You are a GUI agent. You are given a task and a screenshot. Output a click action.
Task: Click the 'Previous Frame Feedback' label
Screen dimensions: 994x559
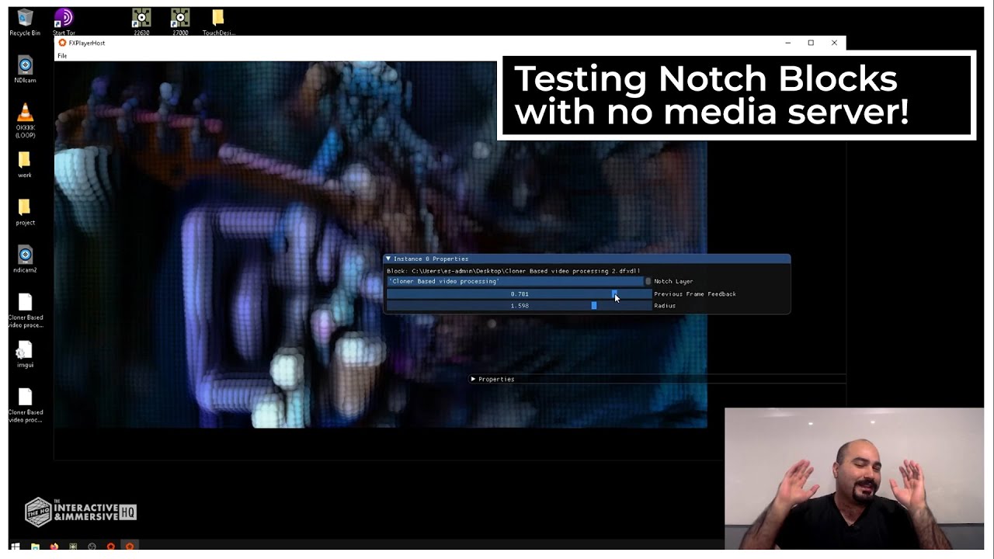tap(695, 294)
